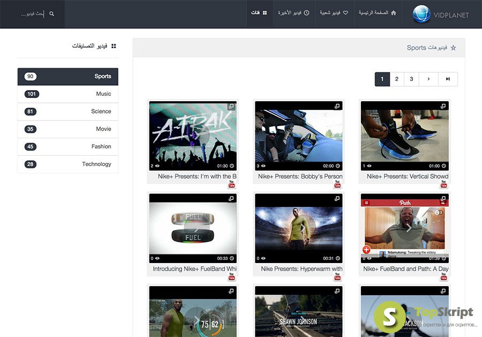The width and height of the screenshot is (482, 337).
Task: Open 'Nike+ Presents: I'm with the B' title
Action: (197, 176)
